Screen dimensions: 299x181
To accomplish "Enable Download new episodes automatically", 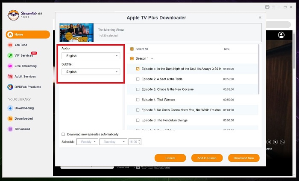I will tap(63, 135).
